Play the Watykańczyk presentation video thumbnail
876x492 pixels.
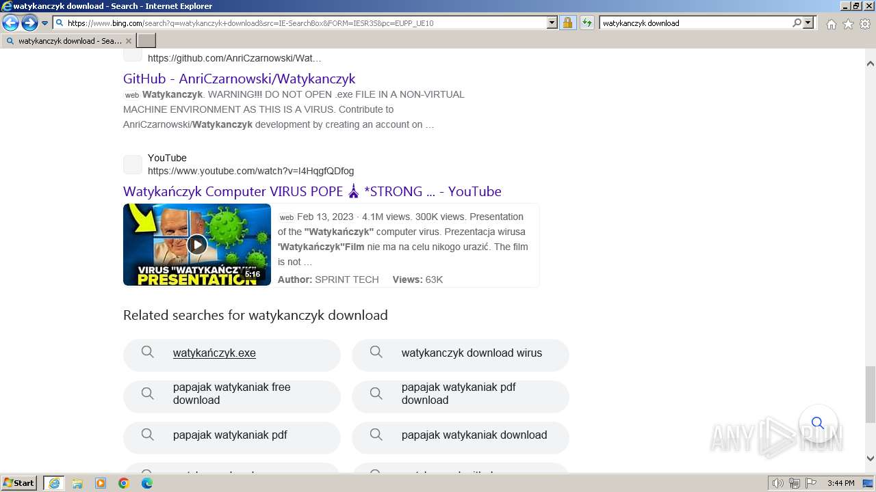pyautogui.click(x=197, y=245)
